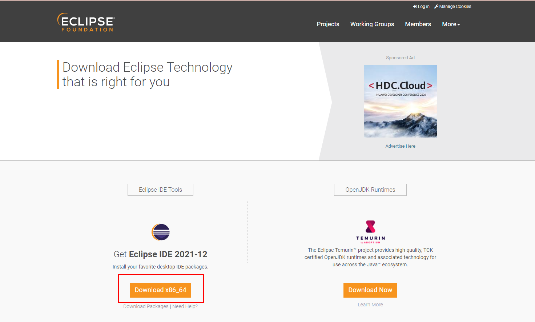Open the Need Help? link
This screenshot has height=322, width=535.
185,306
